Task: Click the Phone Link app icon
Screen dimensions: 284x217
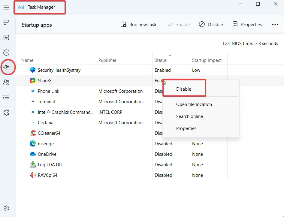Action: click(x=33, y=91)
